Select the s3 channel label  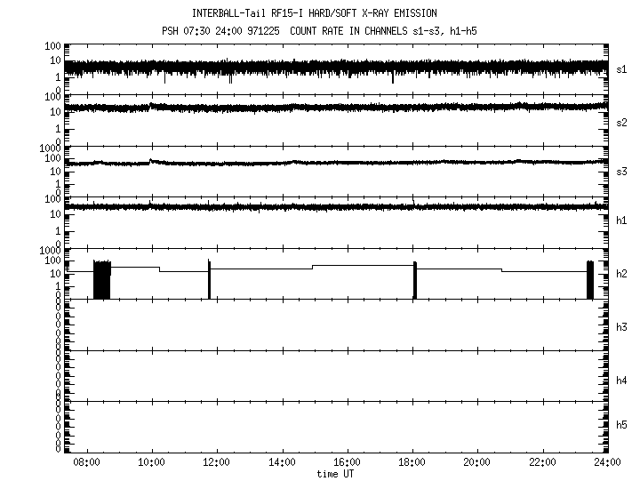622,171
